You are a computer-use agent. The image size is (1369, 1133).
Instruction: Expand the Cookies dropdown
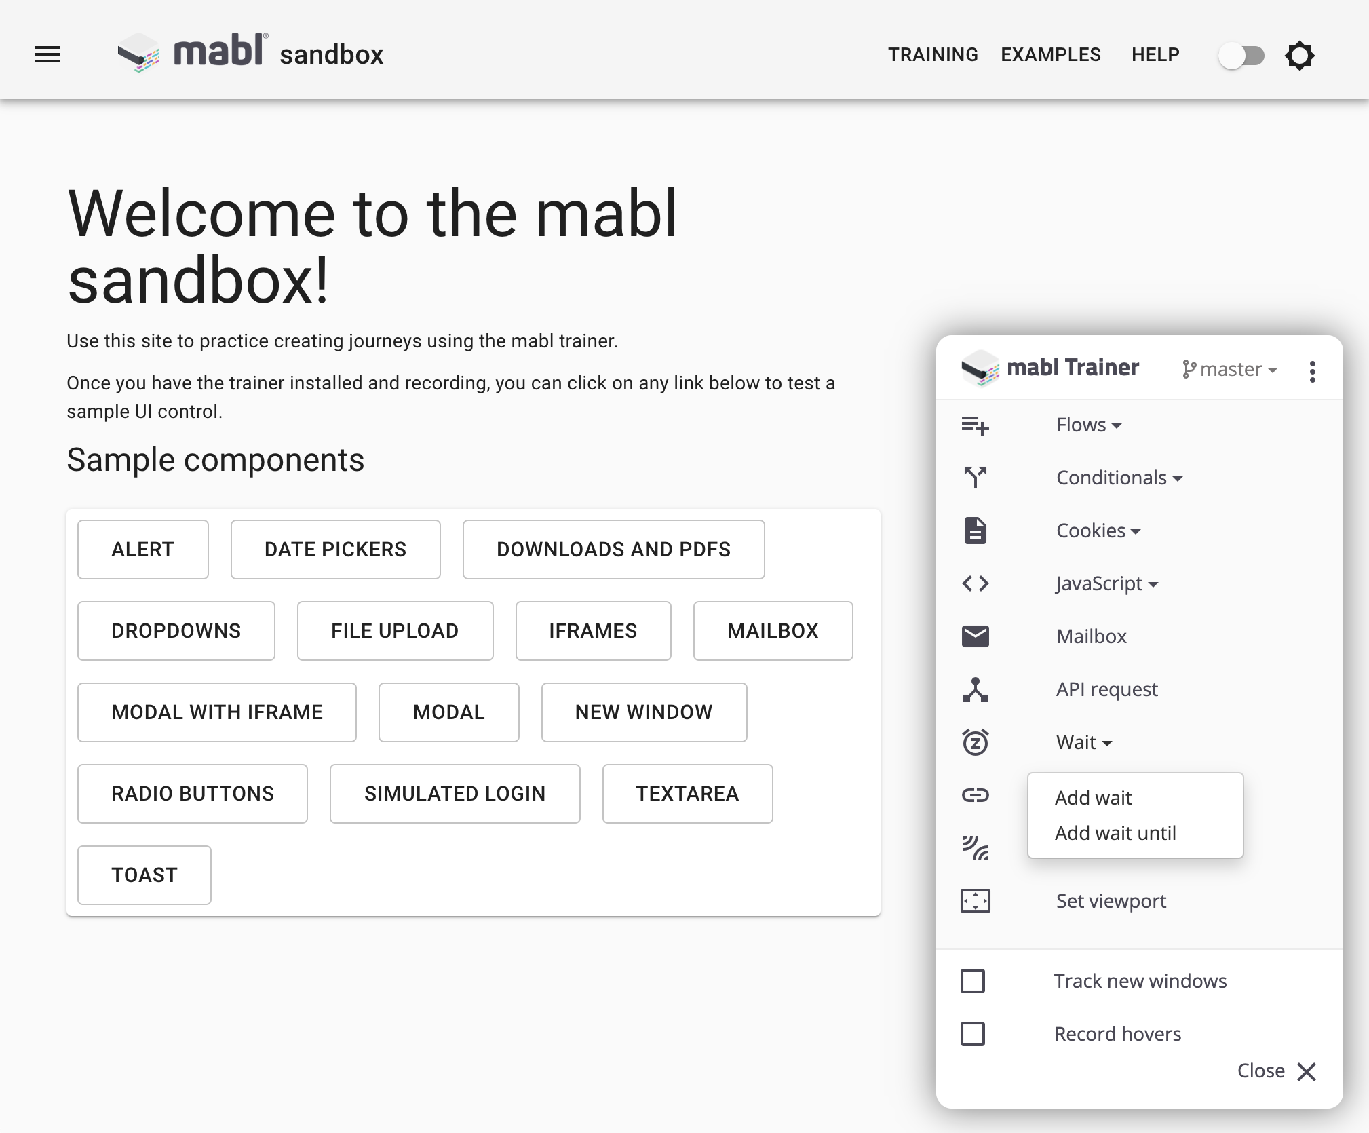(x=1098, y=531)
